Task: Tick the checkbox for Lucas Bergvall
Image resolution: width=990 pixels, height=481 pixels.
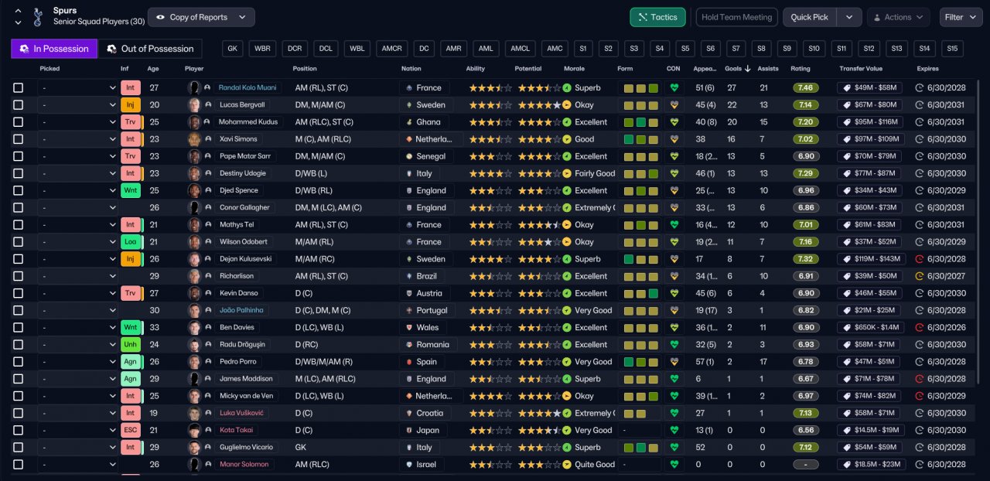Action: (19, 104)
